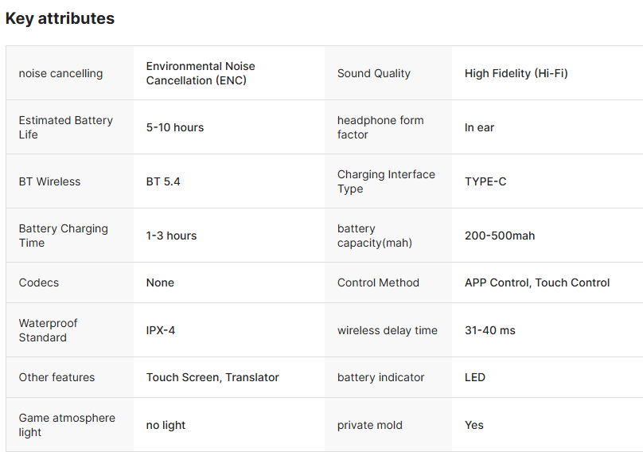Select the "LED" battery indicator value
The width and height of the screenshot is (643, 452).
click(475, 377)
